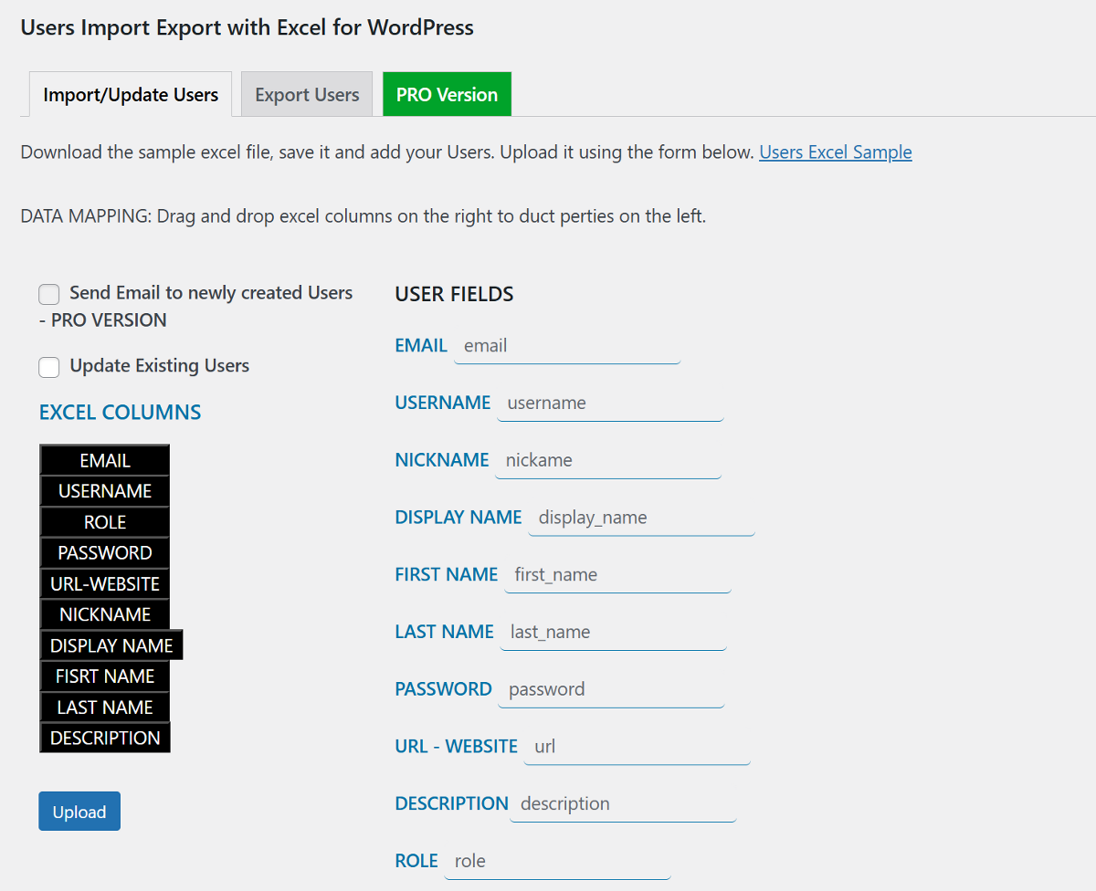Image resolution: width=1096 pixels, height=891 pixels.
Task: Click the ROLE excel column block
Action: 104,521
